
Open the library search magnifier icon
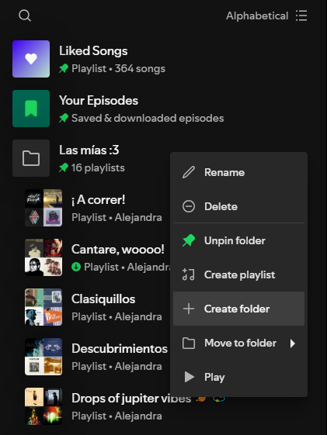click(25, 16)
